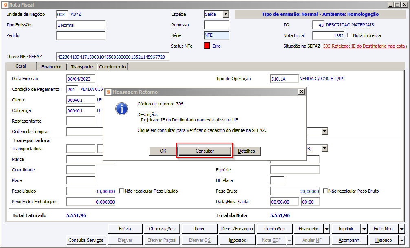The image size is (410, 248).
Task: Click the Data/Hora Saída time field 00:00
Action: (x=311, y=202)
